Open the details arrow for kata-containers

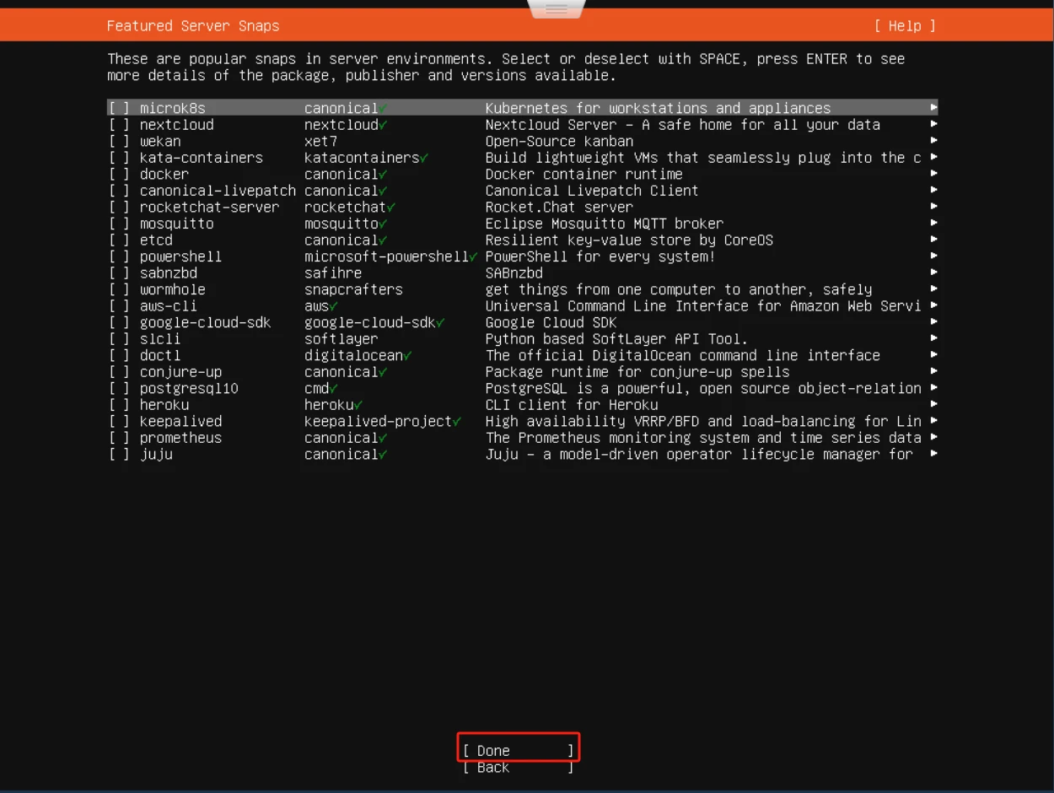[x=933, y=157]
